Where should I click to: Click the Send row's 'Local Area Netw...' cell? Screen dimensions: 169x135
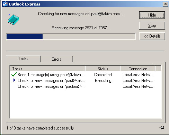pyautogui.click(x=138, y=75)
